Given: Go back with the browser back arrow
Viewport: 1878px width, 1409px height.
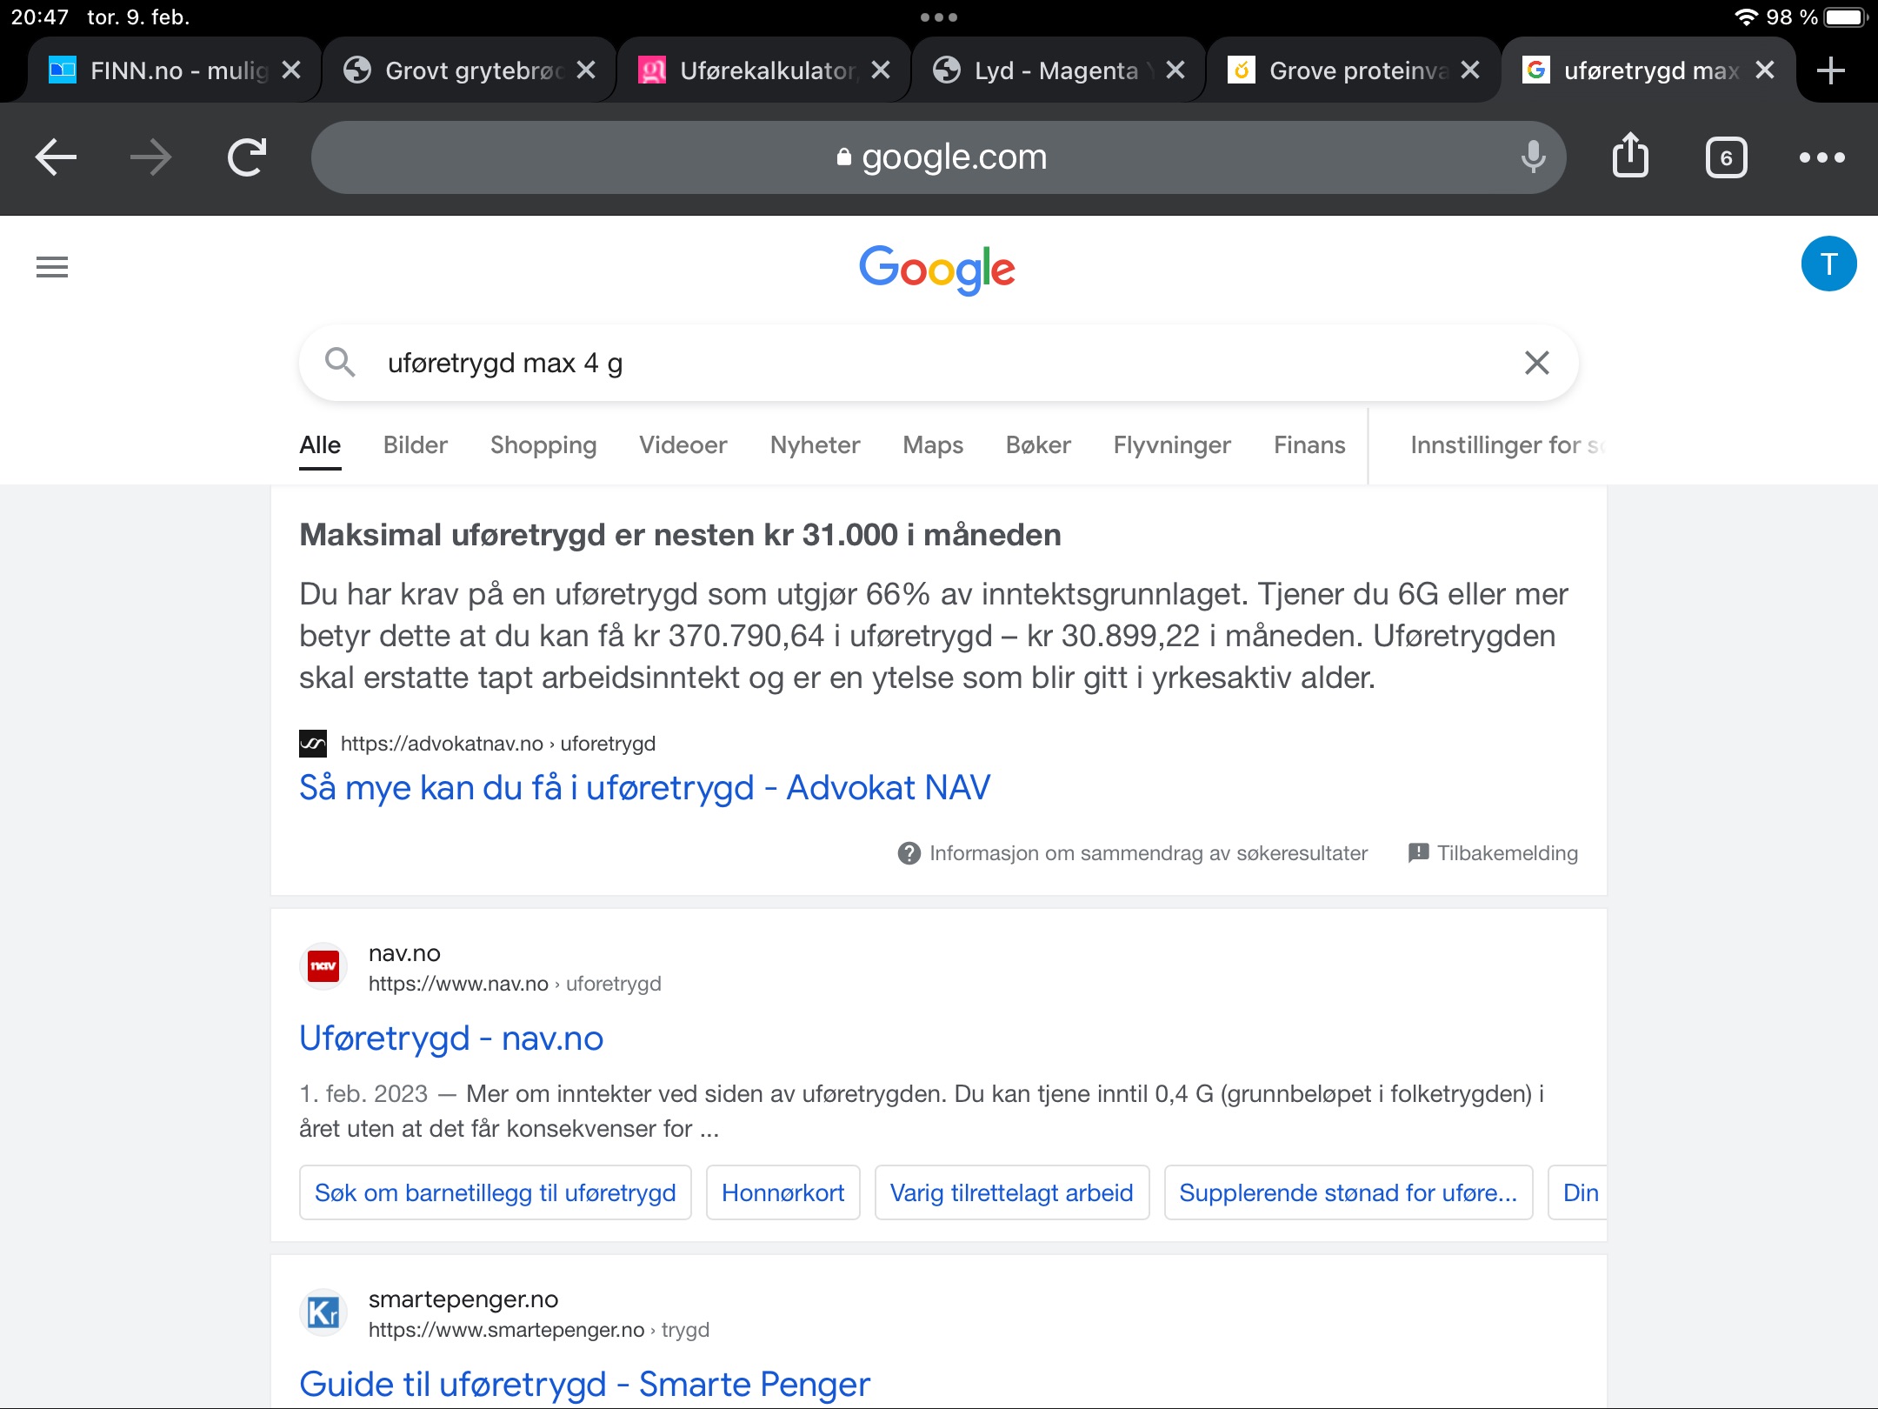Looking at the screenshot, I should click(57, 157).
